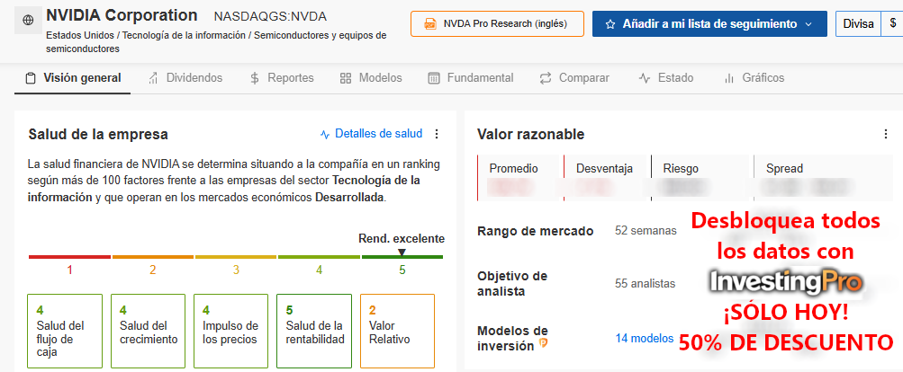The height and width of the screenshot is (372, 903).
Task: Click the clipboard icon of Visión general
Action: (31, 78)
